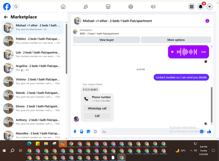Open the Friends tab
This screenshot has height=161, width=219.
tap(86, 7)
